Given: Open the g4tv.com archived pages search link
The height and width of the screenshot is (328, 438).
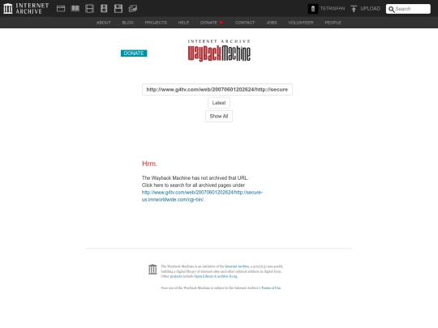Looking at the screenshot, I should [202, 196].
